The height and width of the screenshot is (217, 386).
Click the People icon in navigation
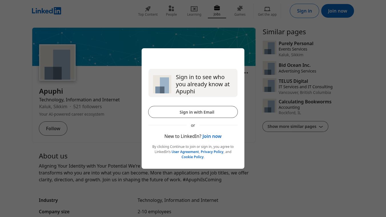pos(171,9)
